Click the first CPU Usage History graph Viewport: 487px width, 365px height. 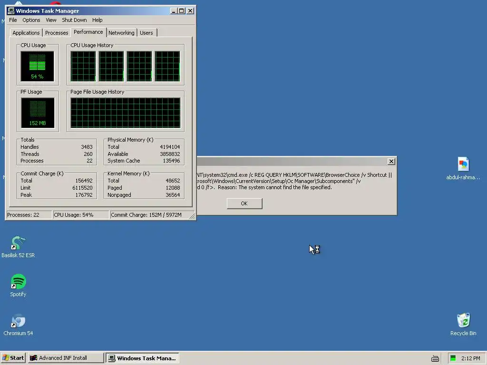[83, 67]
